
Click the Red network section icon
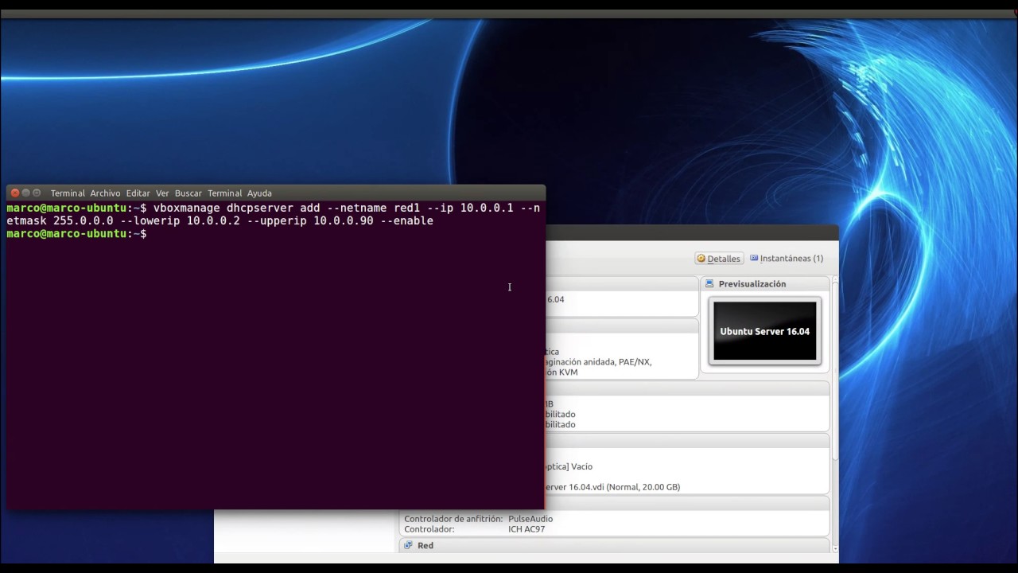(x=409, y=545)
